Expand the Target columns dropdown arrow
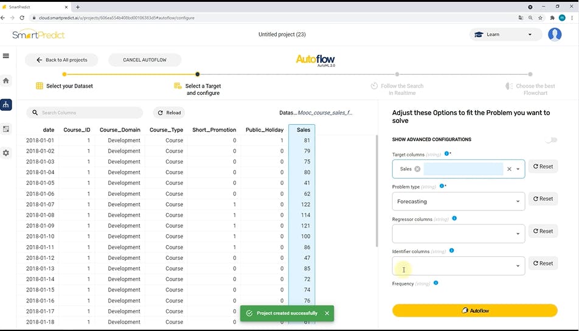The image size is (579, 331). point(518,169)
